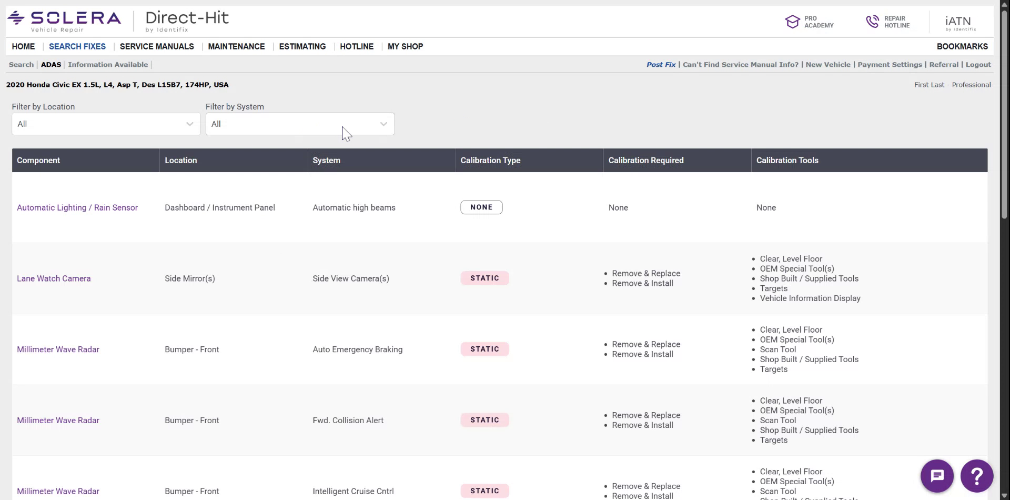Select New Vehicle

pyautogui.click(x=828, y=64)
